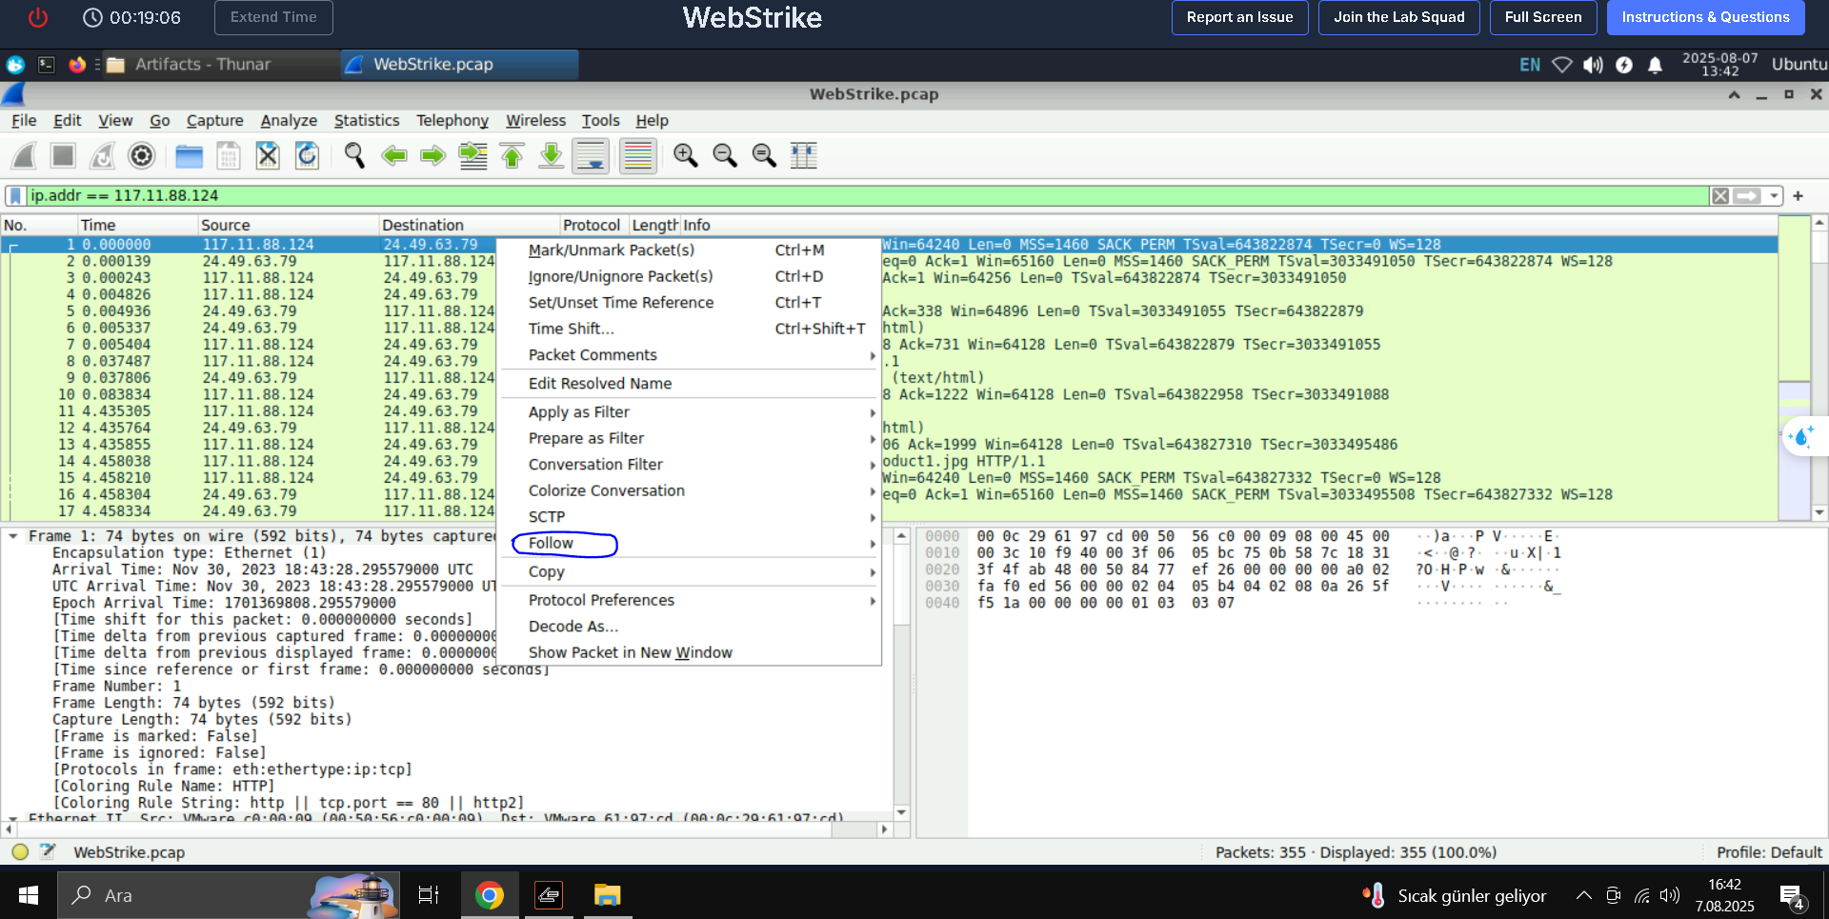The image size is (1829, 919).
Task: Click Report an Issue
Action: click(x=1239, y=17)
